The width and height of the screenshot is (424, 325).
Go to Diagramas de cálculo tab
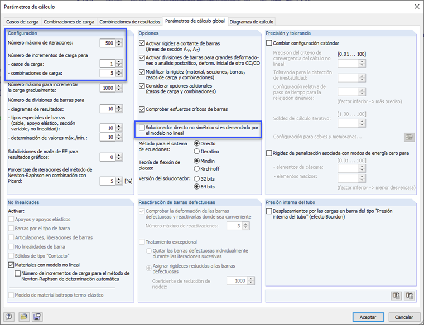[x=252, y=22]
